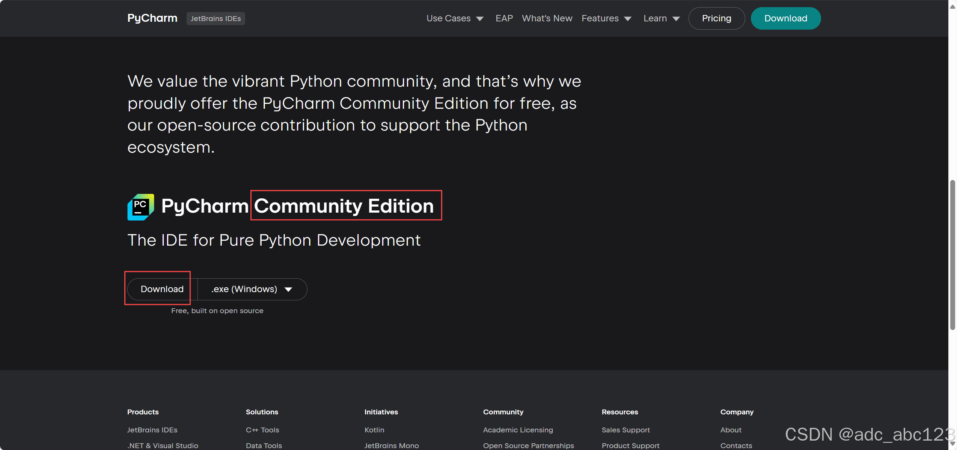Open About footer link

coord(731,430)
